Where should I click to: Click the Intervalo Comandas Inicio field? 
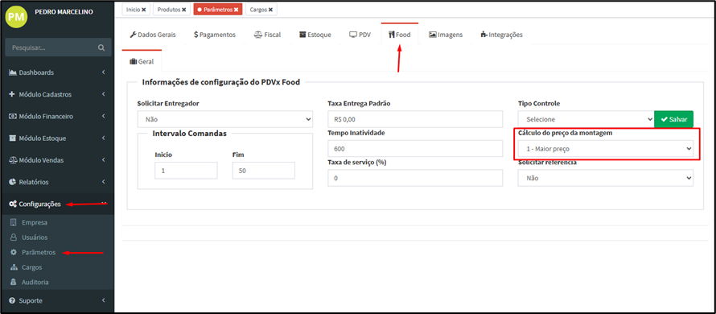186,171
